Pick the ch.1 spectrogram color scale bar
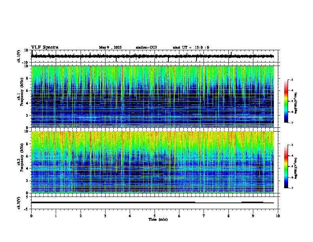 click(286, 101)
